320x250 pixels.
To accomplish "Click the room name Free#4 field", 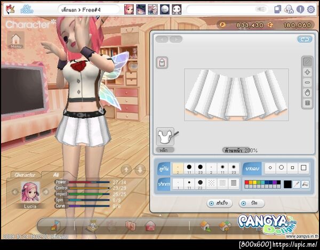I will pos(89,10).
